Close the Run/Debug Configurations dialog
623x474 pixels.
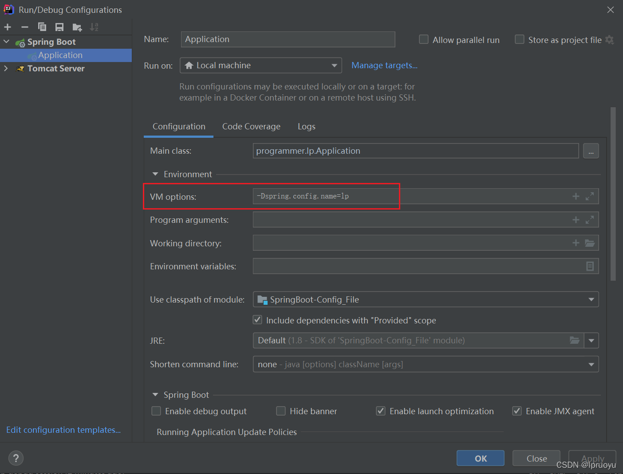(x=611, y=10)
